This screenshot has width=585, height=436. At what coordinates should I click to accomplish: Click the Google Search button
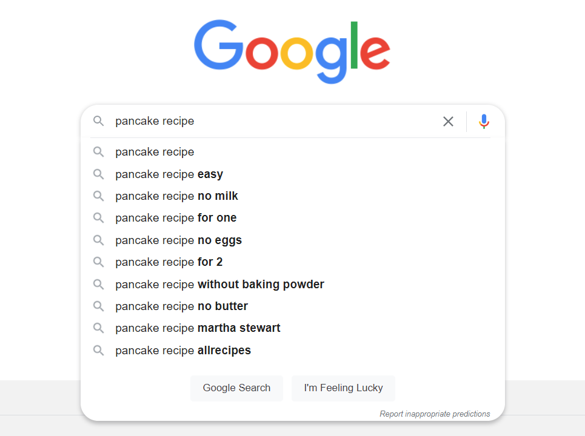click(236, 388)
